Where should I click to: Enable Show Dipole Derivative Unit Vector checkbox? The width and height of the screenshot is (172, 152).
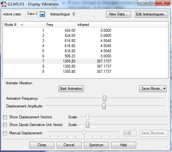pos(5,125)
